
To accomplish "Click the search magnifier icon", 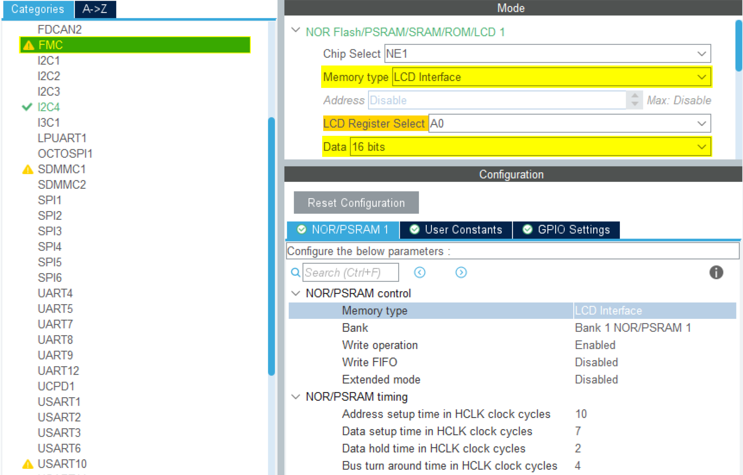I will point(295,273).
